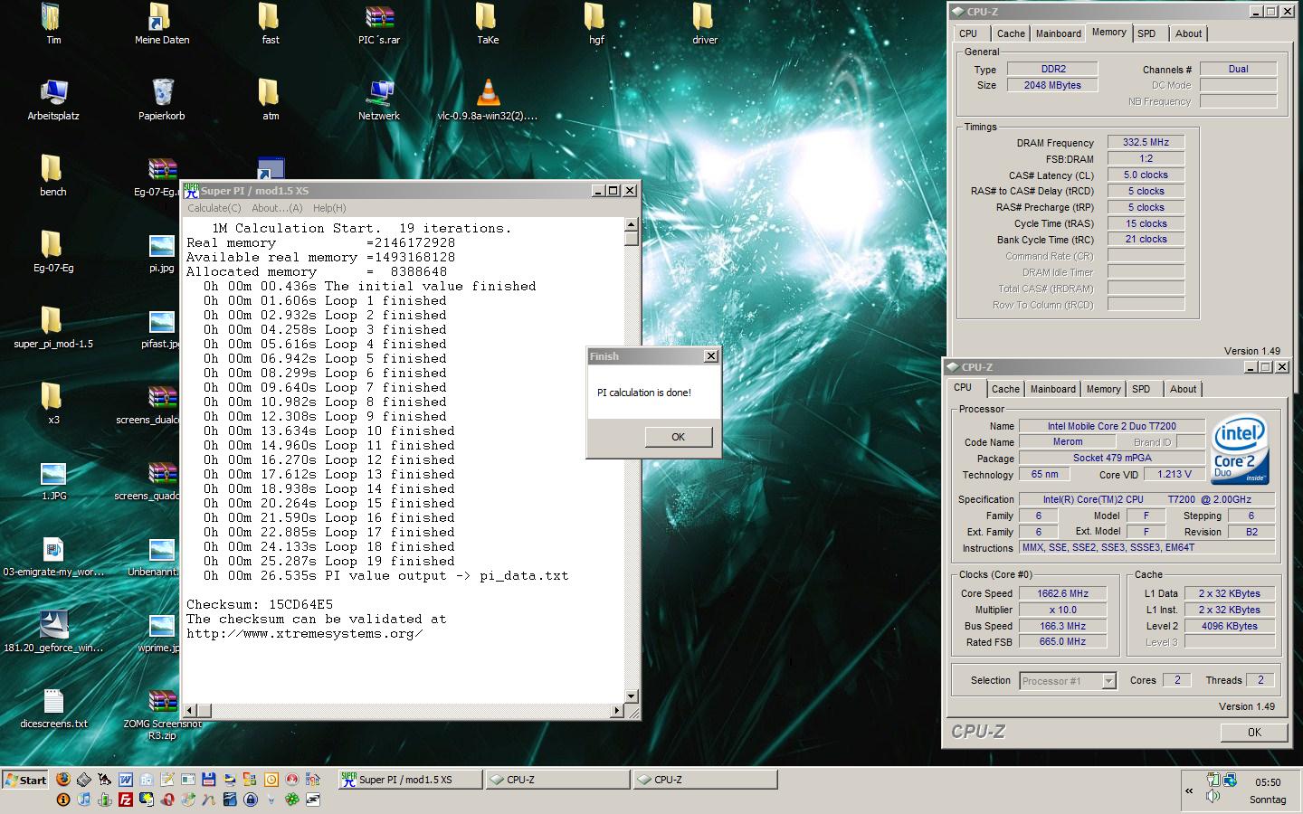Image resolution: width=1303 pixels, height=814 pixels.
Task: Select the PIC's.rar archive icon
Action: (379, 24)
